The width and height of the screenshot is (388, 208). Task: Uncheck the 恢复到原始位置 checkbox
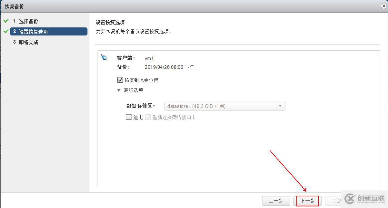120,80
